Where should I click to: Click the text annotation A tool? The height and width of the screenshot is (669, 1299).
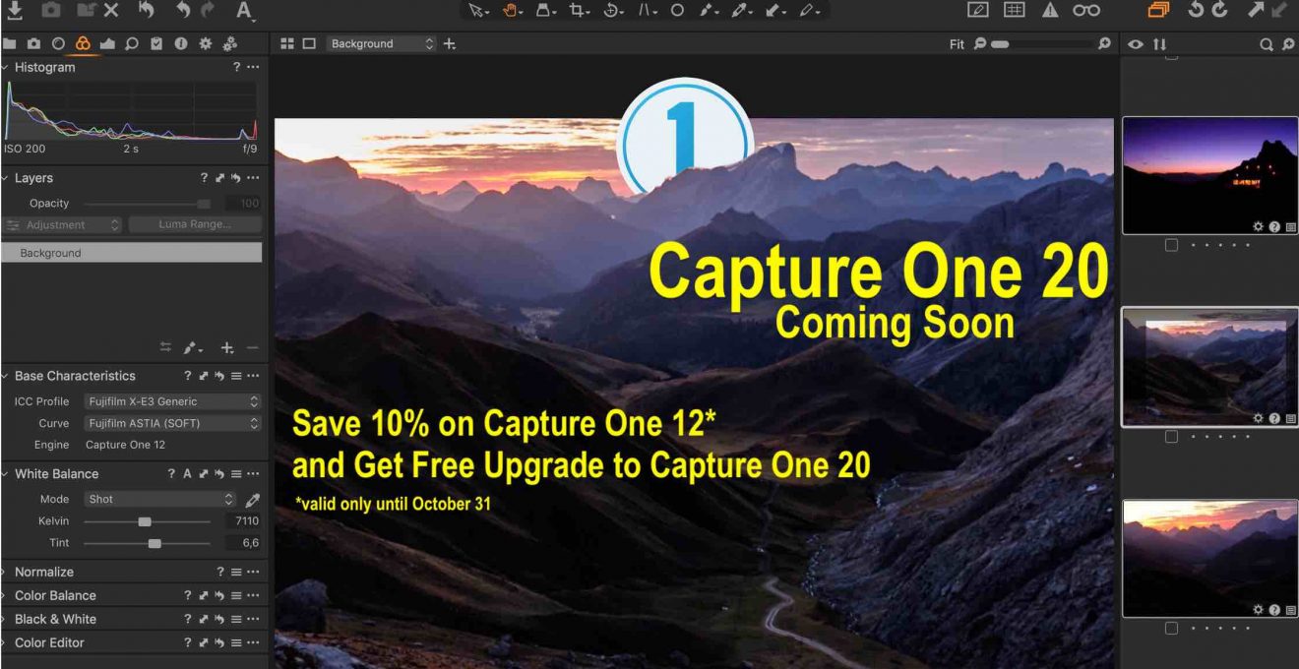(244, 11)
